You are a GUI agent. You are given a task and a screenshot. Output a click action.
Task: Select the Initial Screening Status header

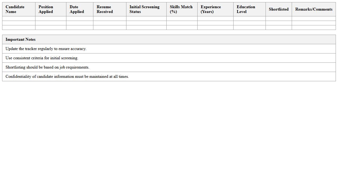point(146,9)
